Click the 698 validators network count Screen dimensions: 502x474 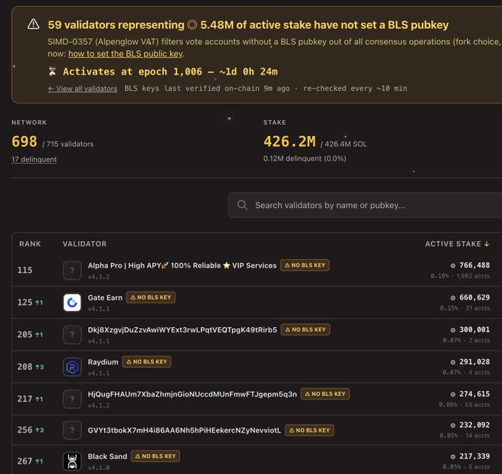[24, 142]
